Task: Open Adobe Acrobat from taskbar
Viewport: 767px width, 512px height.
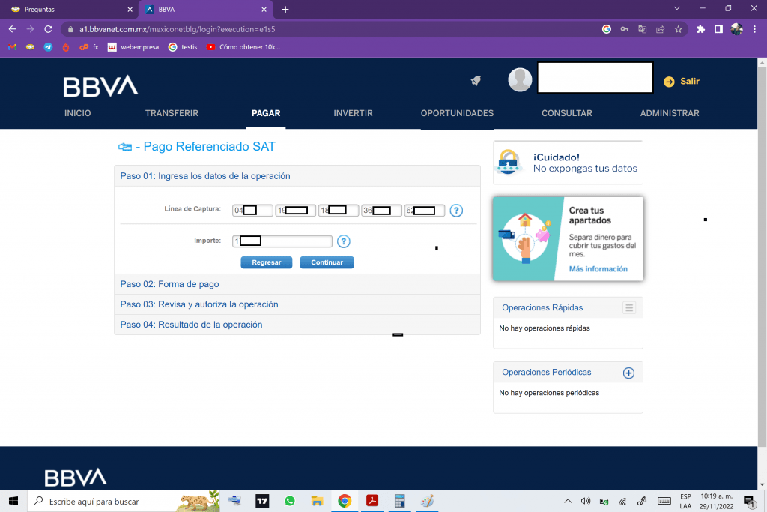Action: click(372, 501)
